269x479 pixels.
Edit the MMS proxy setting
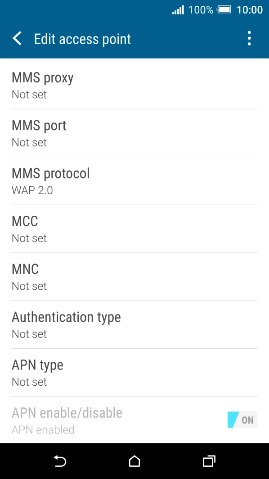click(134, 85)
